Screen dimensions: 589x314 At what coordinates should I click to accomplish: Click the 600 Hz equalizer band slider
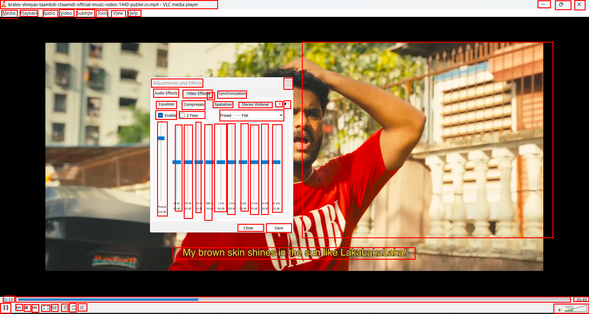(x=210, y=162)
